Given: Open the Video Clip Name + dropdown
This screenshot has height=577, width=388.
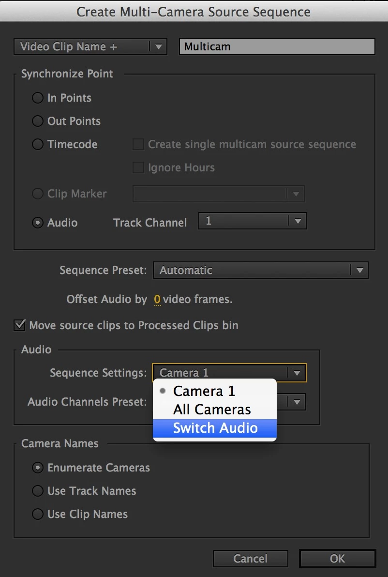Looking at the screenshot, I should click(90, 47).
